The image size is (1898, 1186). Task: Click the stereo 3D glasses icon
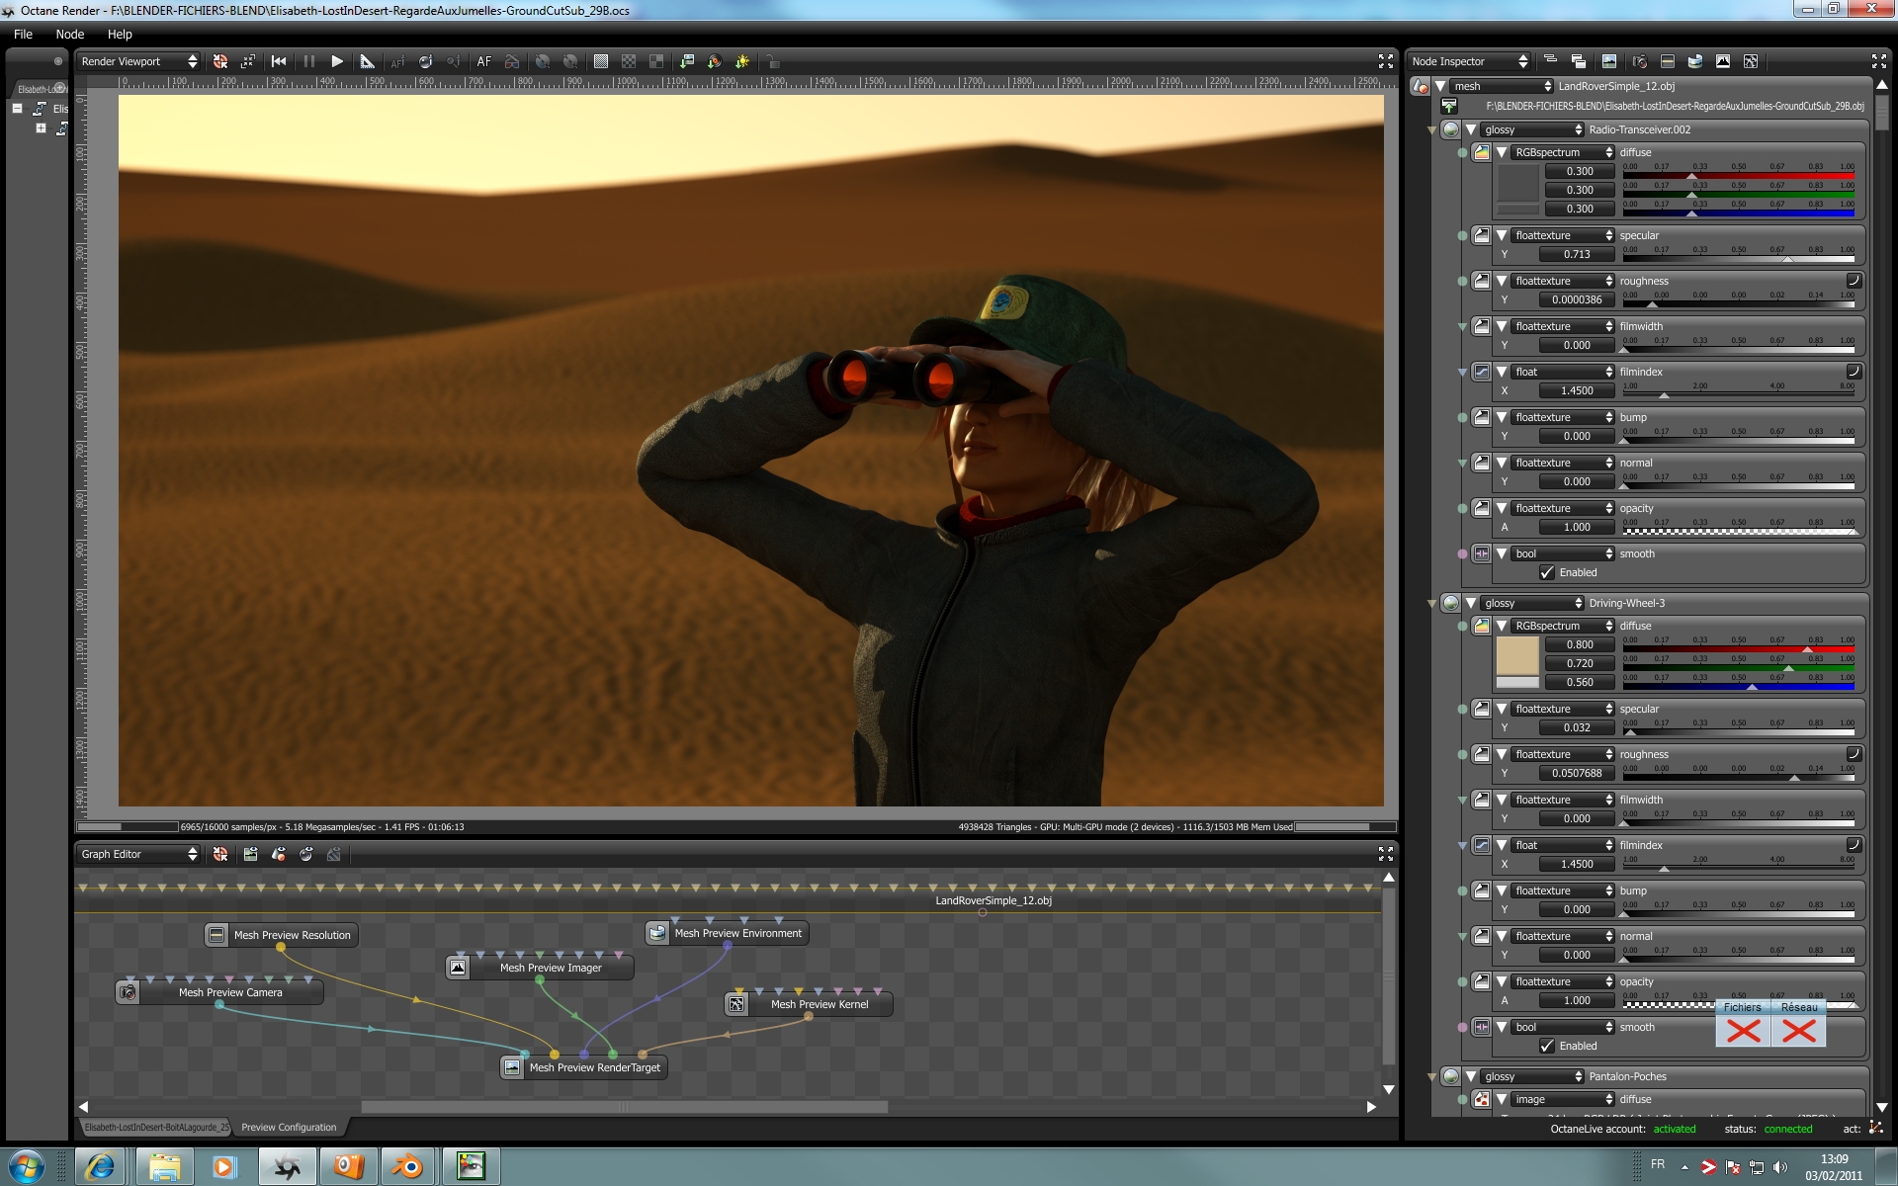pyautogui.click(x=512, y=61)
